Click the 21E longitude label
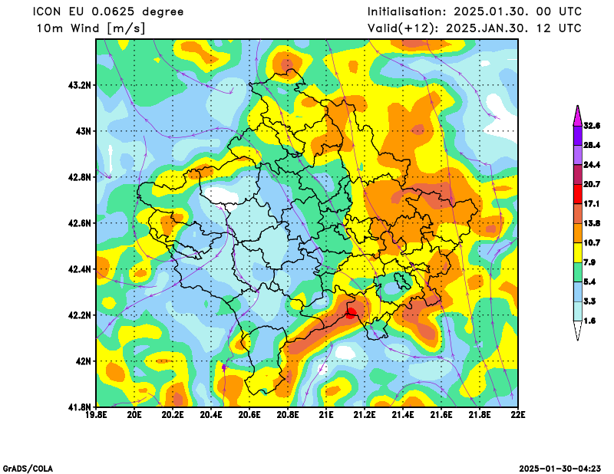The image size is (614, 474). (326, 414)
